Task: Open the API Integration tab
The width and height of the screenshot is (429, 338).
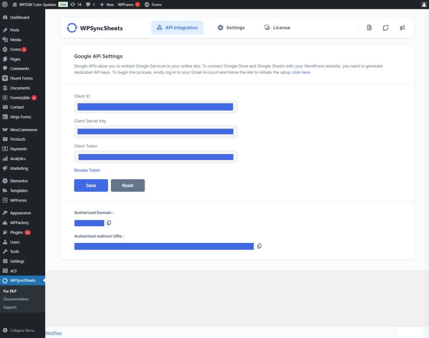Action: point(177,28)
